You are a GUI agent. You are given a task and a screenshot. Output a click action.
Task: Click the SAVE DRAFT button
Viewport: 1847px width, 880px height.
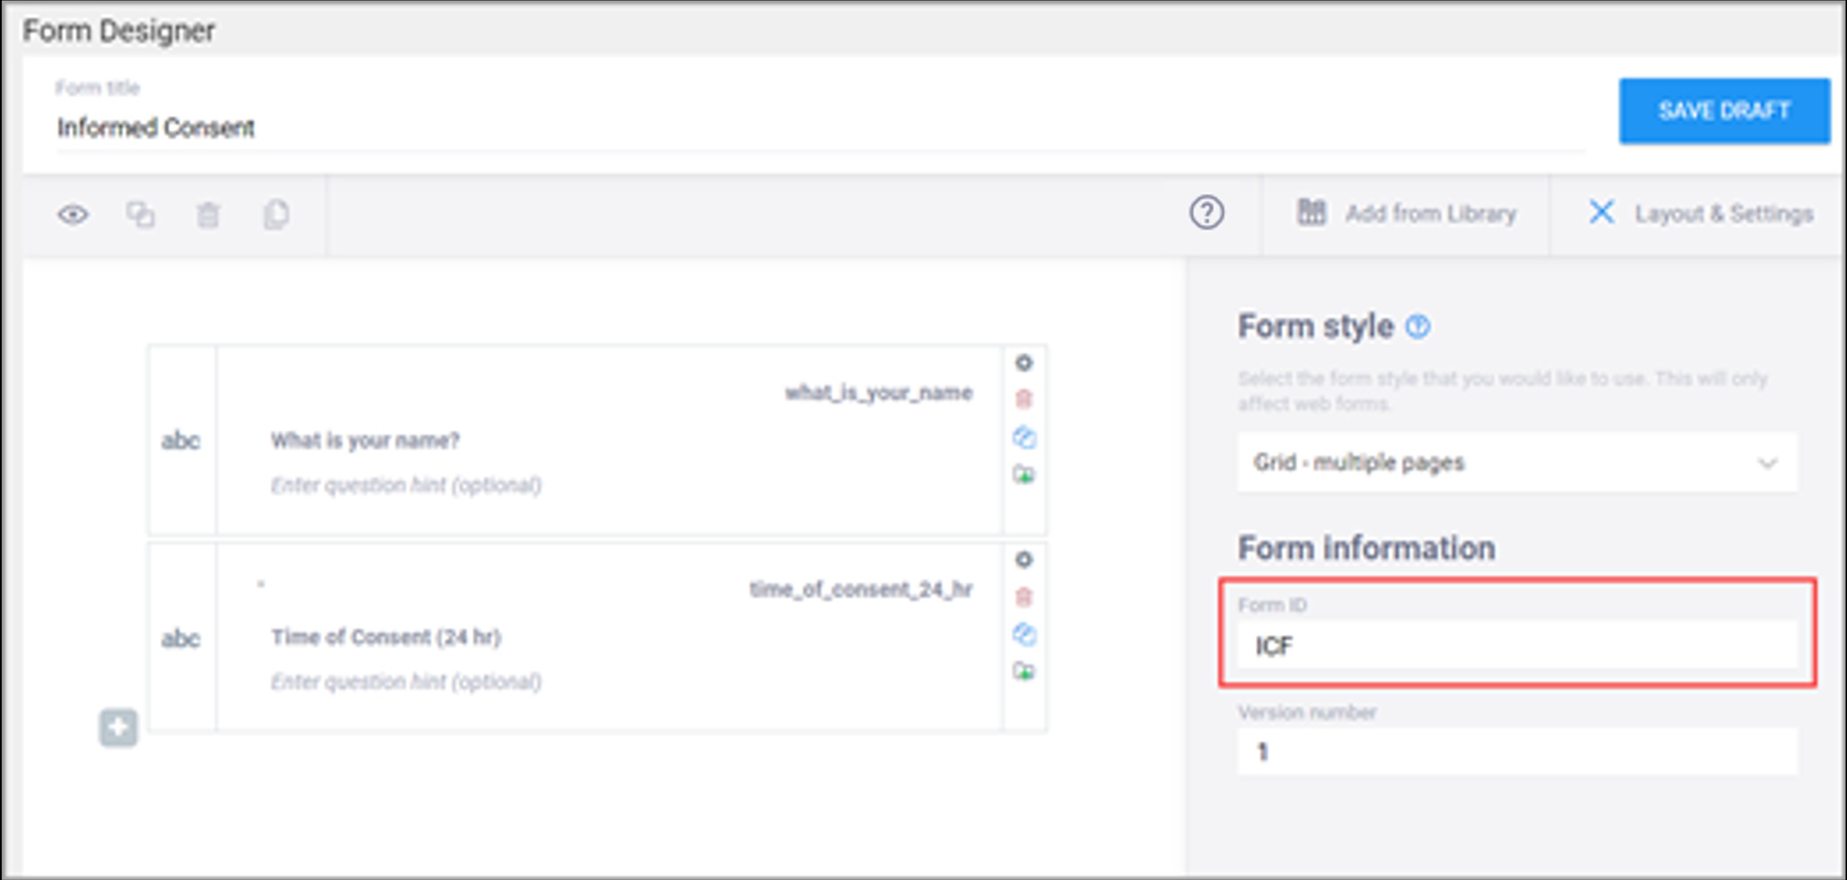1724,111
